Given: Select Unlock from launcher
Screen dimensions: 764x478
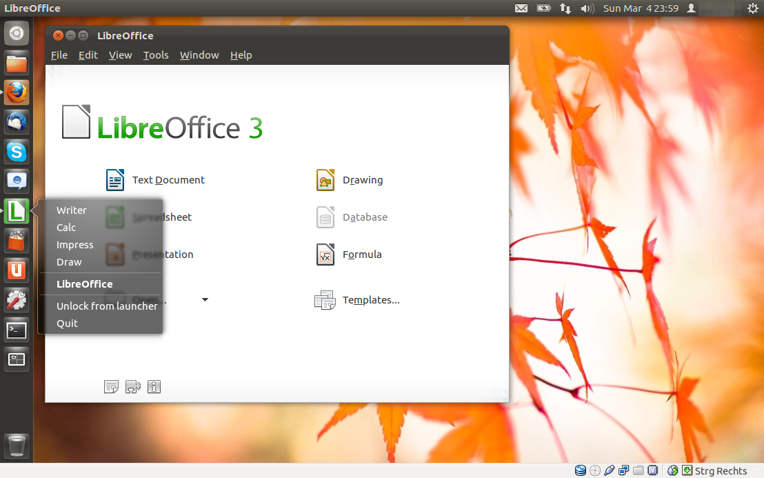Looking at the screenshot, I should point(107,306).
